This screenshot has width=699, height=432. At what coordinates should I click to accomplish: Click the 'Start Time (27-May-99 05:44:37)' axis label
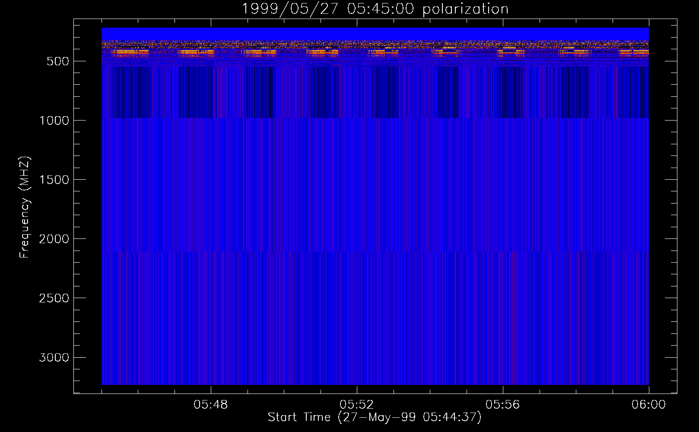click(375, 417)
